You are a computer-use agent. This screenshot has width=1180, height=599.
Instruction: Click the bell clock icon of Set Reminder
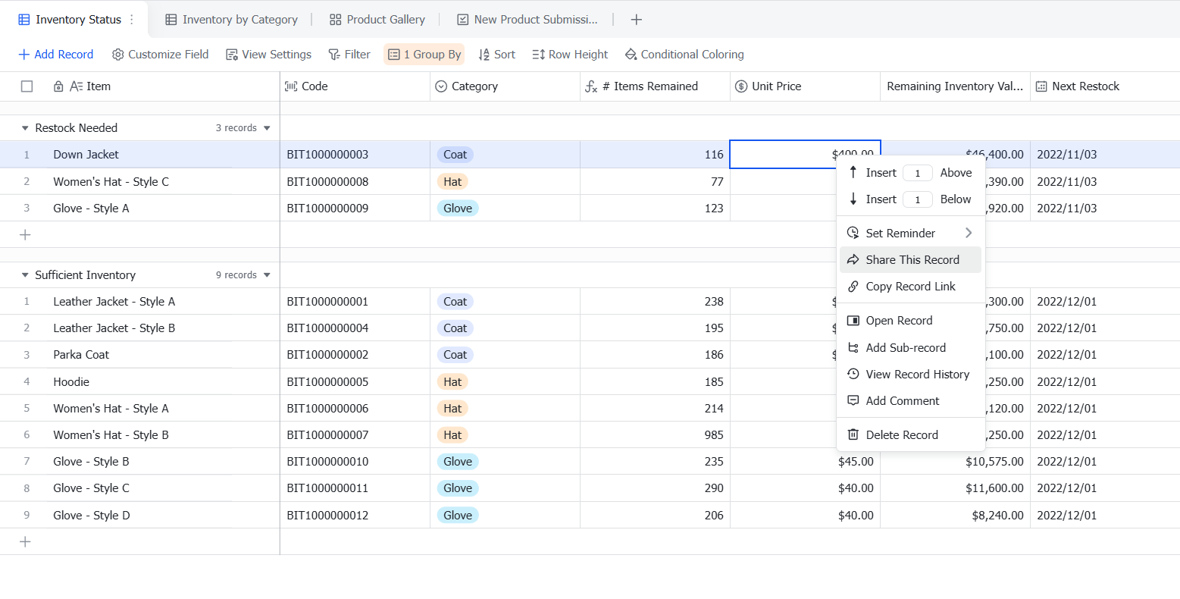point(853,233)
